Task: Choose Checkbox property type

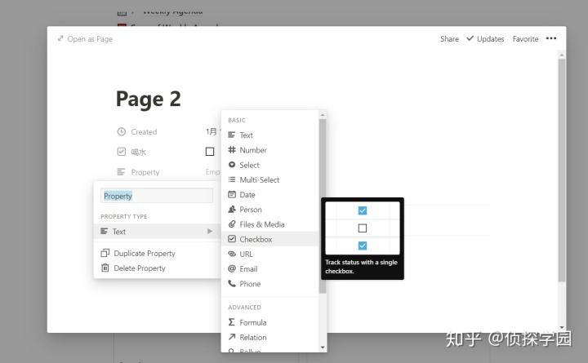Action: tap(270, 239)
